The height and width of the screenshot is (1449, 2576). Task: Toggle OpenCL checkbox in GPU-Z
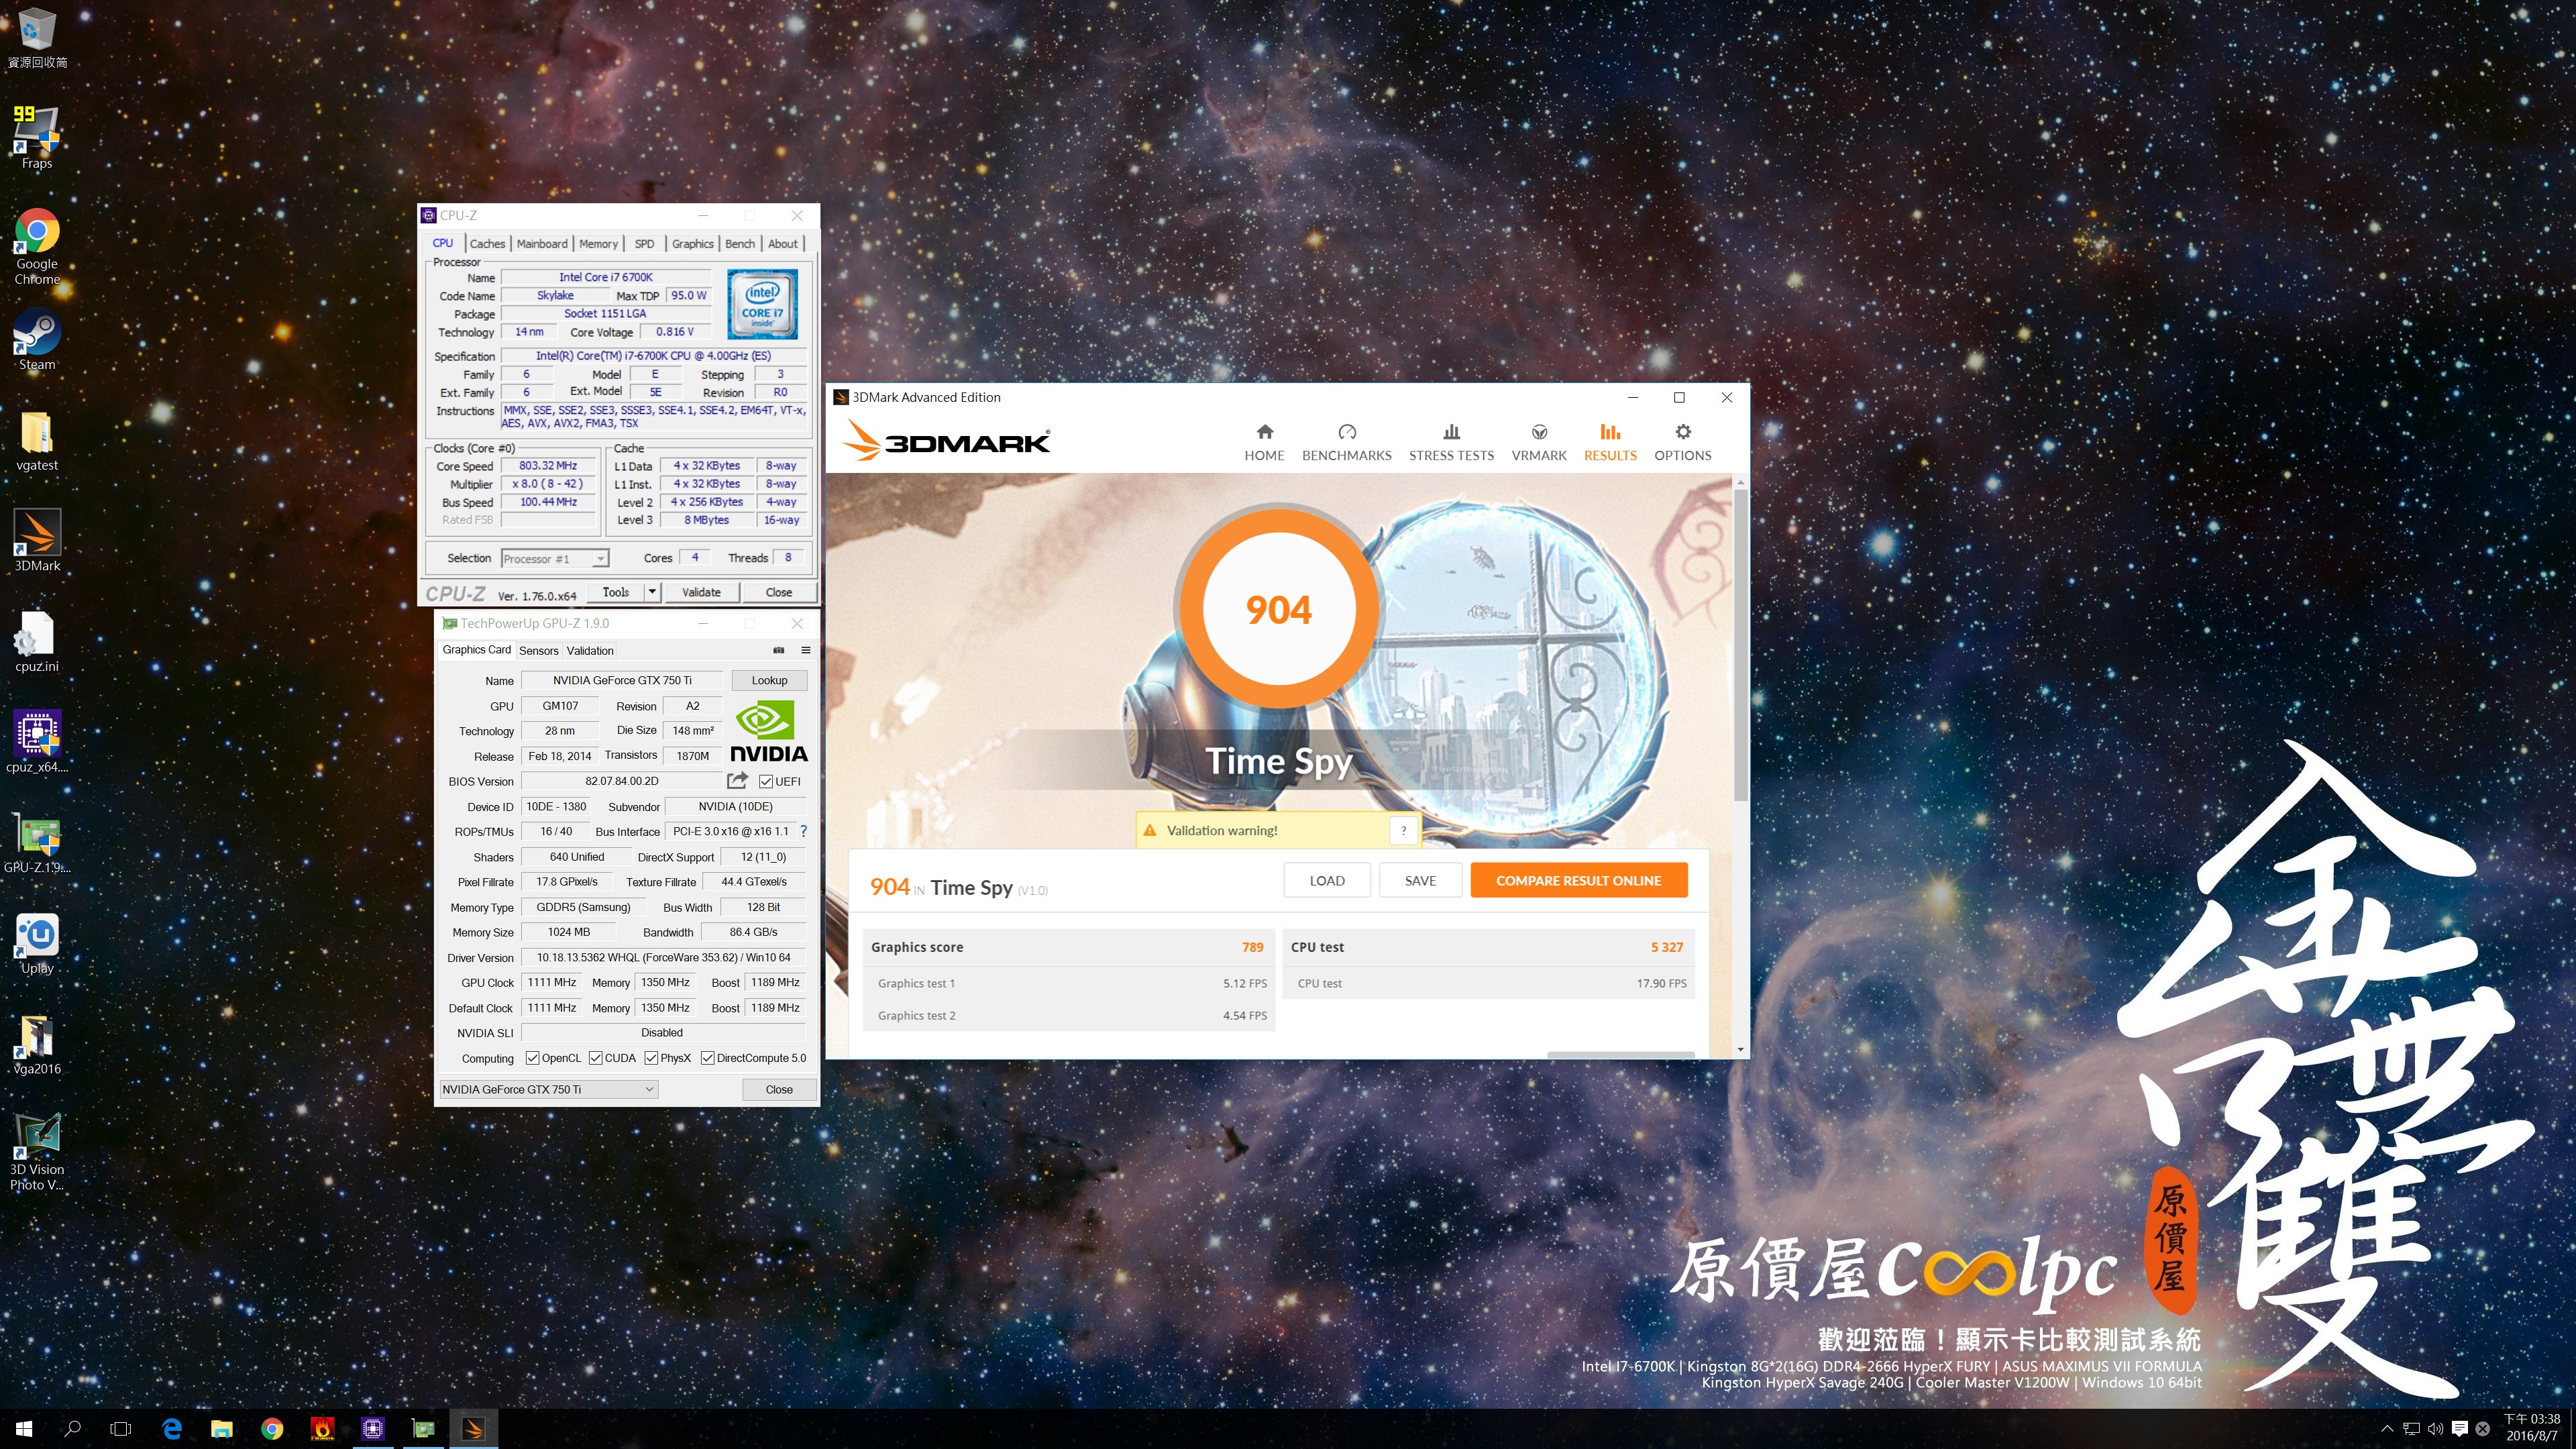(533, 1058)
